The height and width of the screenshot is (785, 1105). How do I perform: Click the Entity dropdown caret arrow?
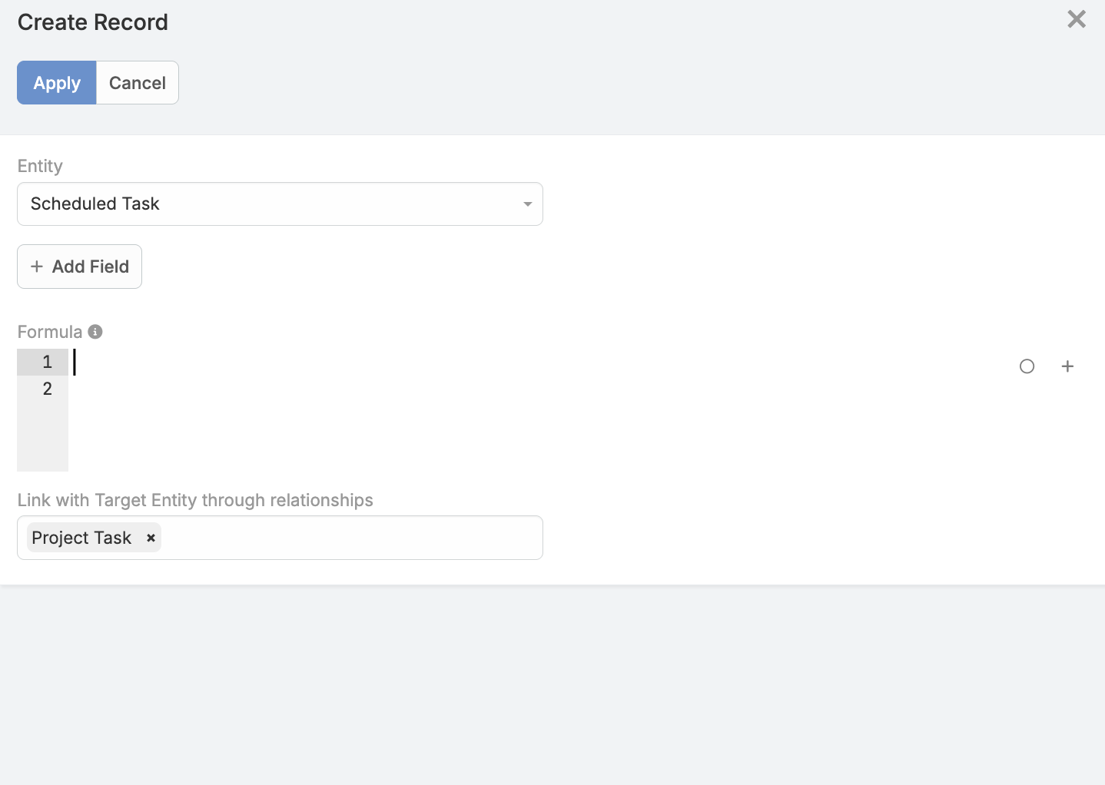tap(528, 204)
